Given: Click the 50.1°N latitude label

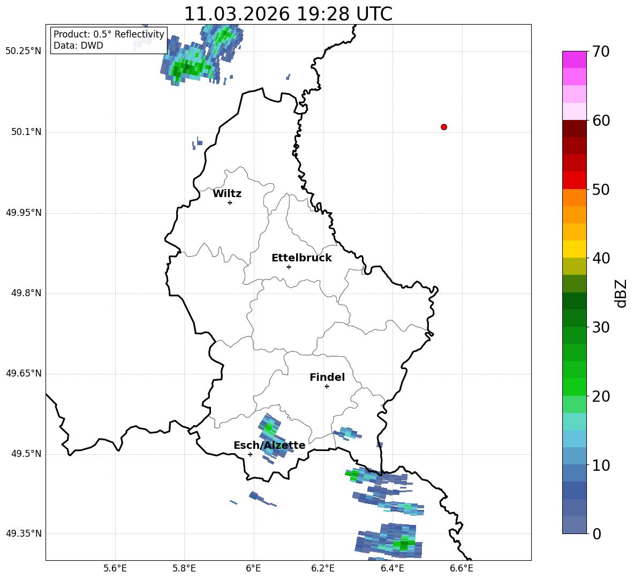Looking at the screenshot, I should tap(26, 132).
